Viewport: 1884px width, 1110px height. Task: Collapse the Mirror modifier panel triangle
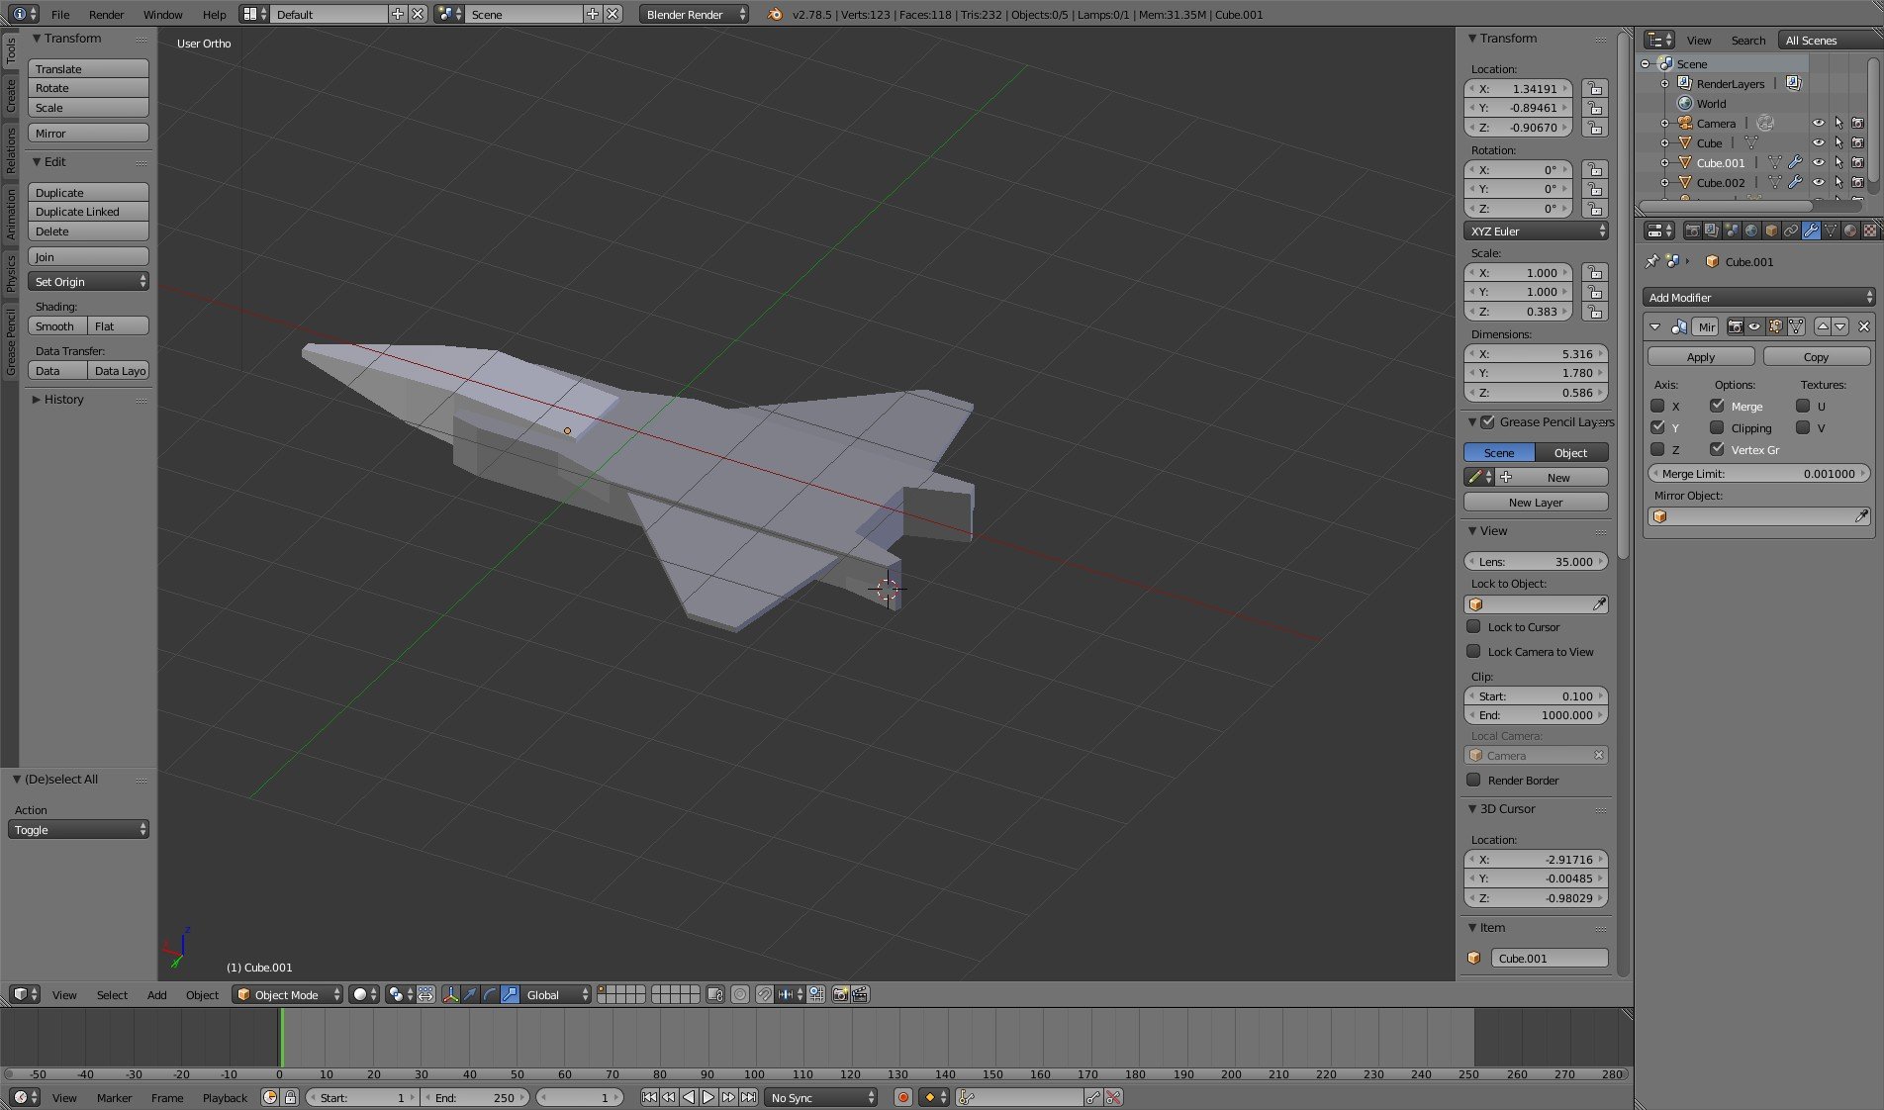coord(1655,326)
